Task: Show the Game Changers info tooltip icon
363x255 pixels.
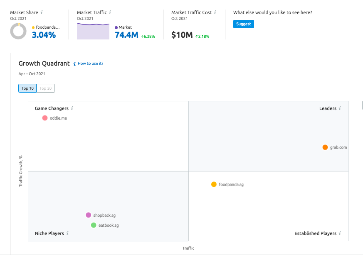Action: pos(72,108)
